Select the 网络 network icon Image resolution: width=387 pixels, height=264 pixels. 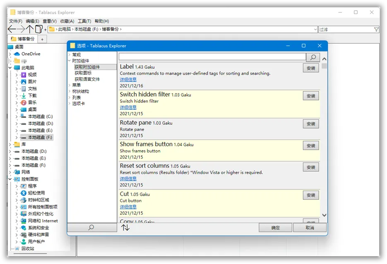17,172
